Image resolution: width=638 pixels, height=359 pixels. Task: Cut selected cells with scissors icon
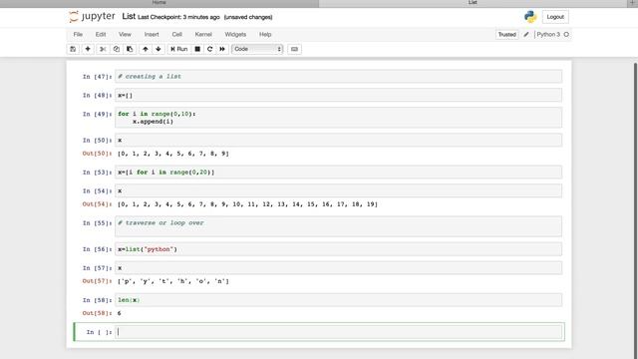point(103,49)
